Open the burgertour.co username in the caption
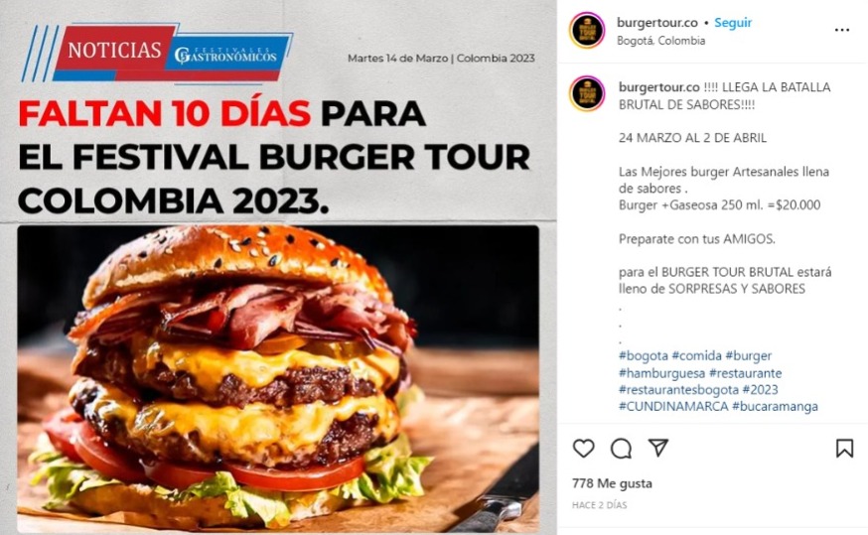 [x=659, y=87]
